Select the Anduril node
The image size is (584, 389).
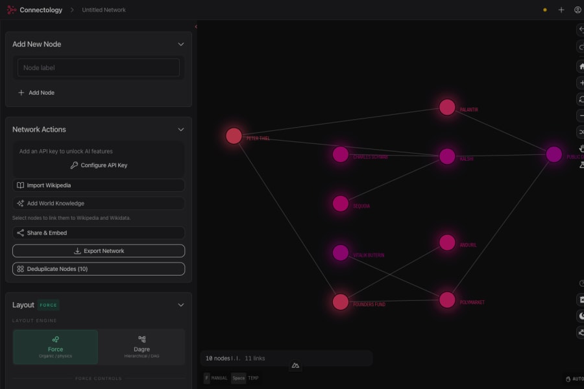tap(447, 242)
